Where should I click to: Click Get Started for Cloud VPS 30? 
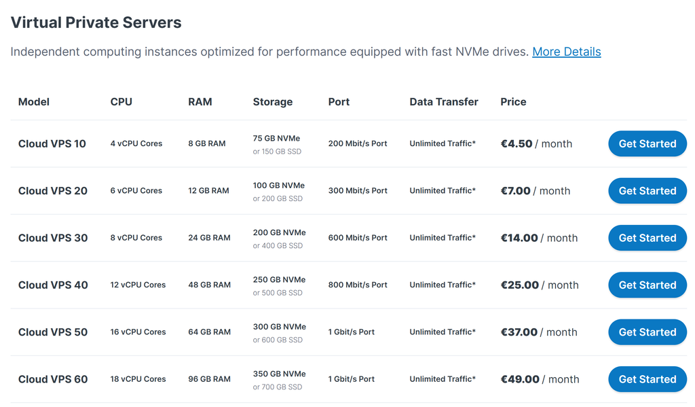647,238
